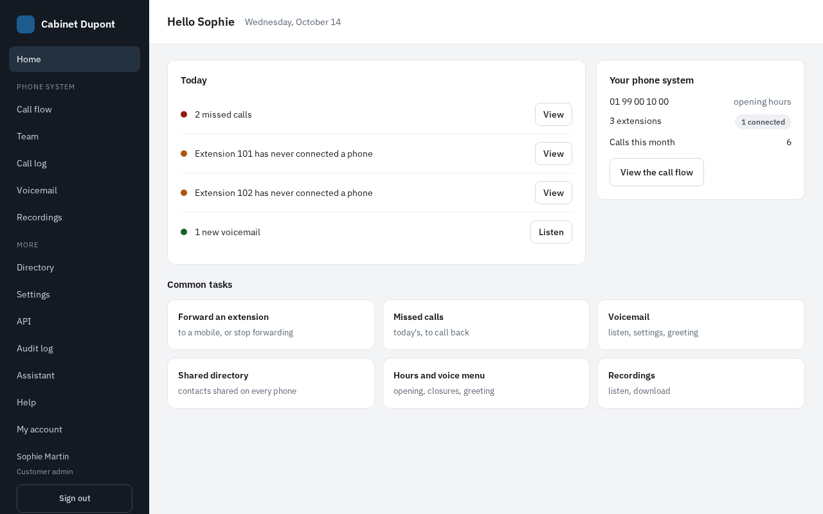Click the Wednesday, October 14 date

pos(293,22)
